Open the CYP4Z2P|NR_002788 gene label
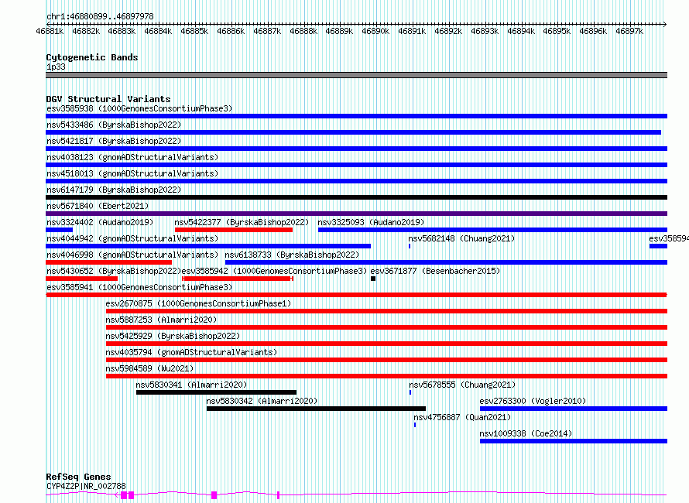689x503 pixels. (86, 486)
